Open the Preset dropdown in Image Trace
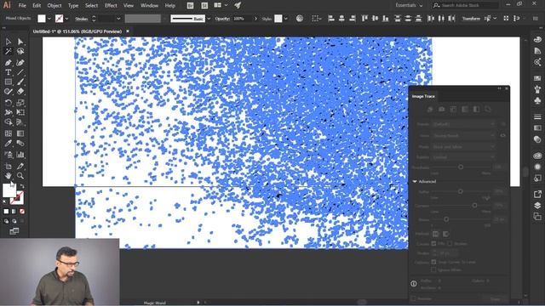 point(463,124)
